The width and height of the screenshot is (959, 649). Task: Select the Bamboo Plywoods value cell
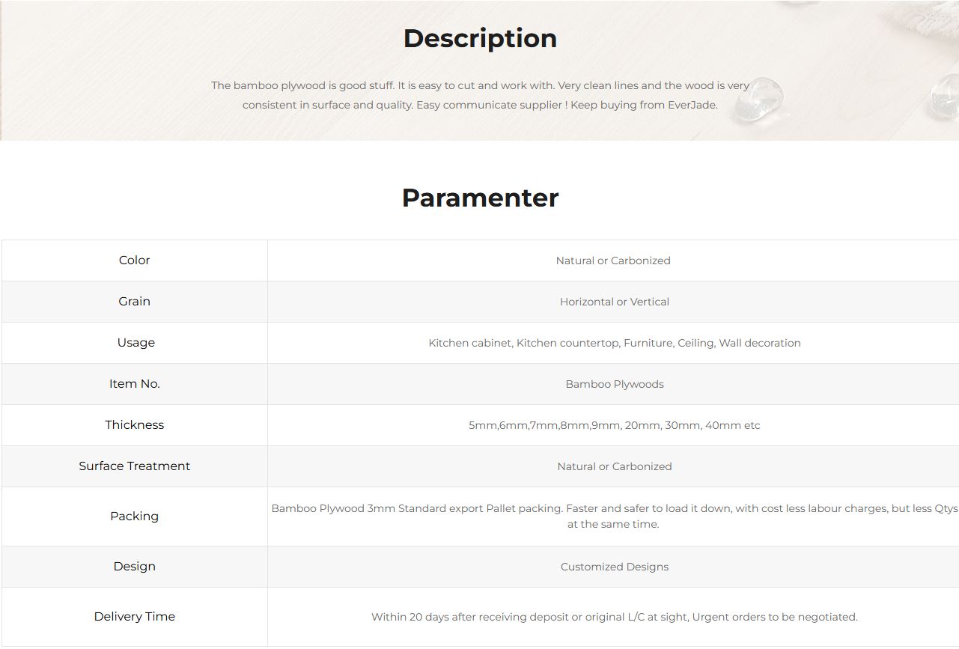[614, 384]
